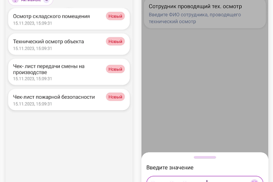The height and width of the screenshot is (182, 273).
Task: Click the date under Чек-лист пожарной безопасности
Action: pos(33,104)
